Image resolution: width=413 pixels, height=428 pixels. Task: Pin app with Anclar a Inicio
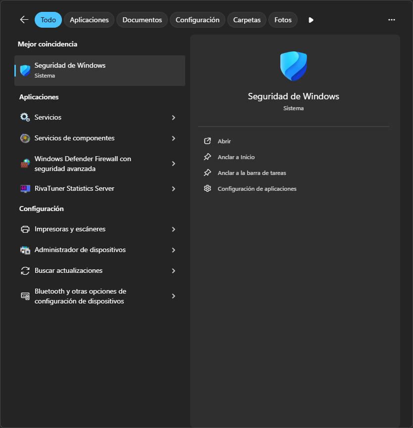[236, 157]
